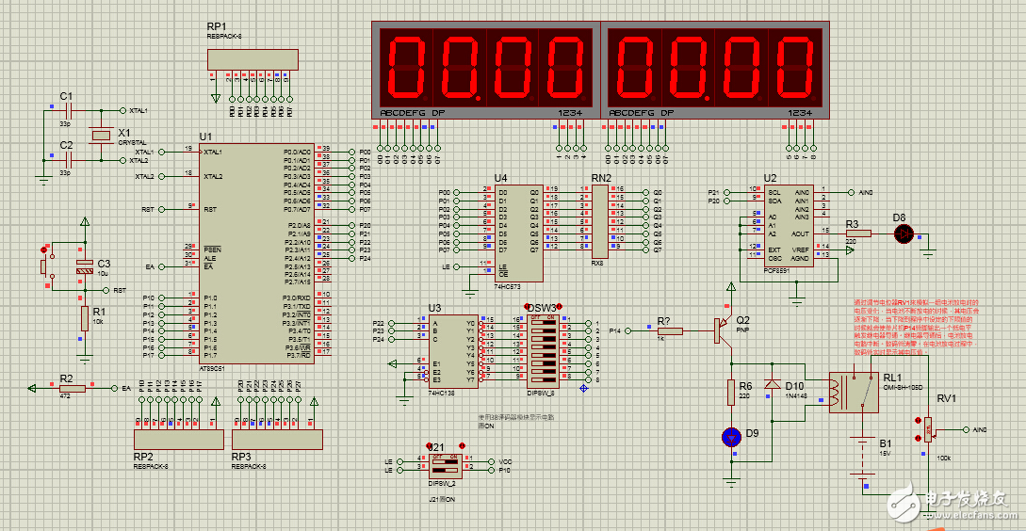Click the left four-digit seven-segment display
This screenshot has width=1026, height=531.
point(487,71)
